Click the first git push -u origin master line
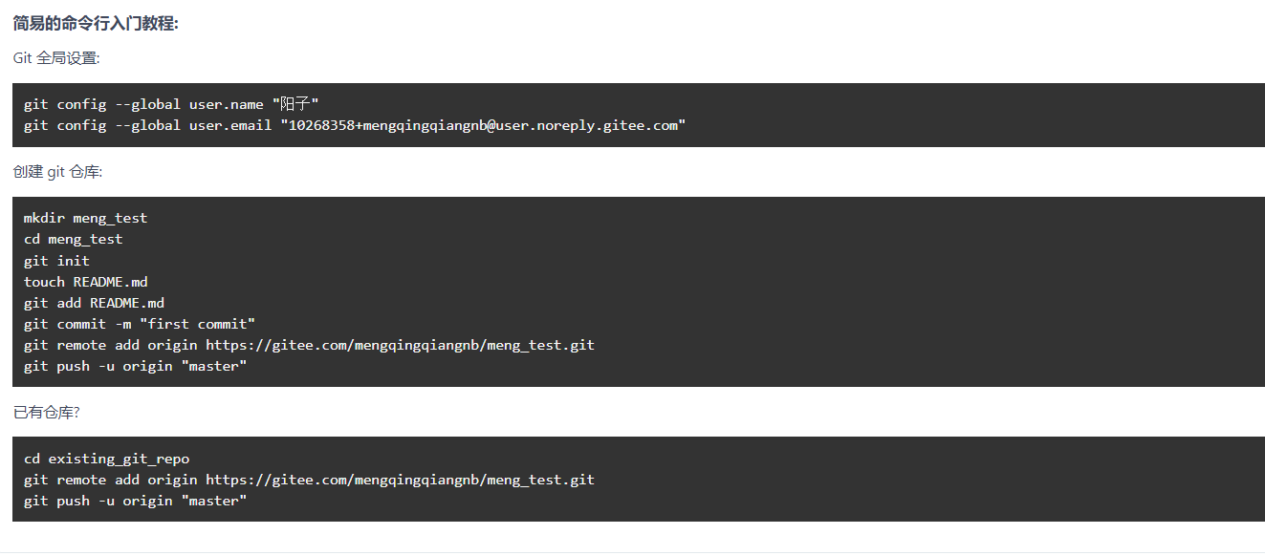The width and height of the screenshot is (1265, 556). (135, 366)
